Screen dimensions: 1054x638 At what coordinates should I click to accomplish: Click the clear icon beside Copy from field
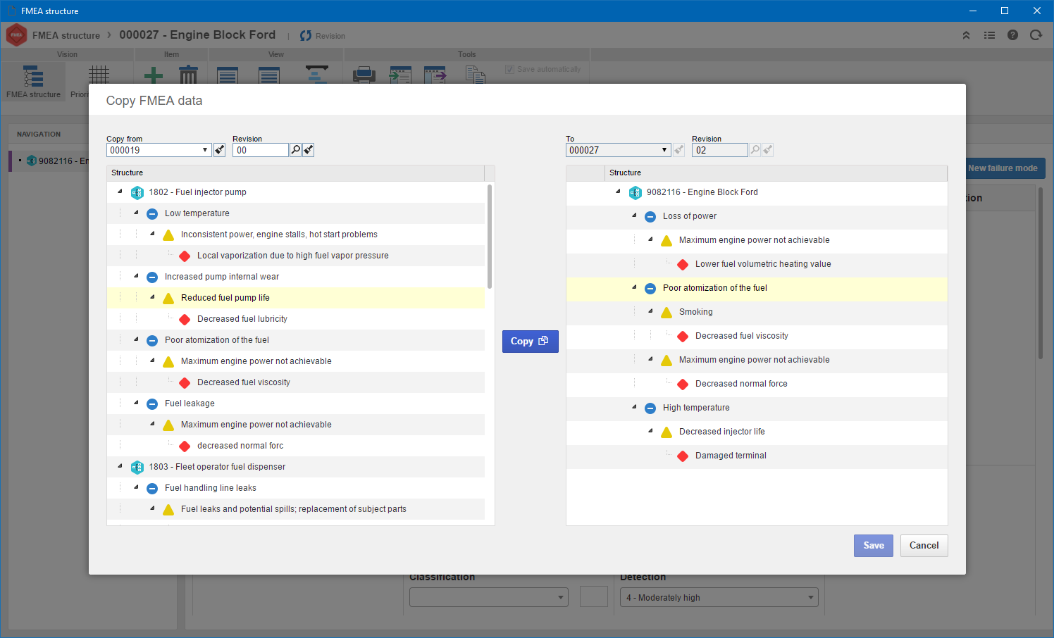pos(219,150)
